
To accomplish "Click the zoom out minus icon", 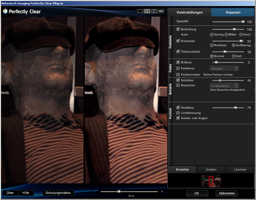I will (95, 191).
